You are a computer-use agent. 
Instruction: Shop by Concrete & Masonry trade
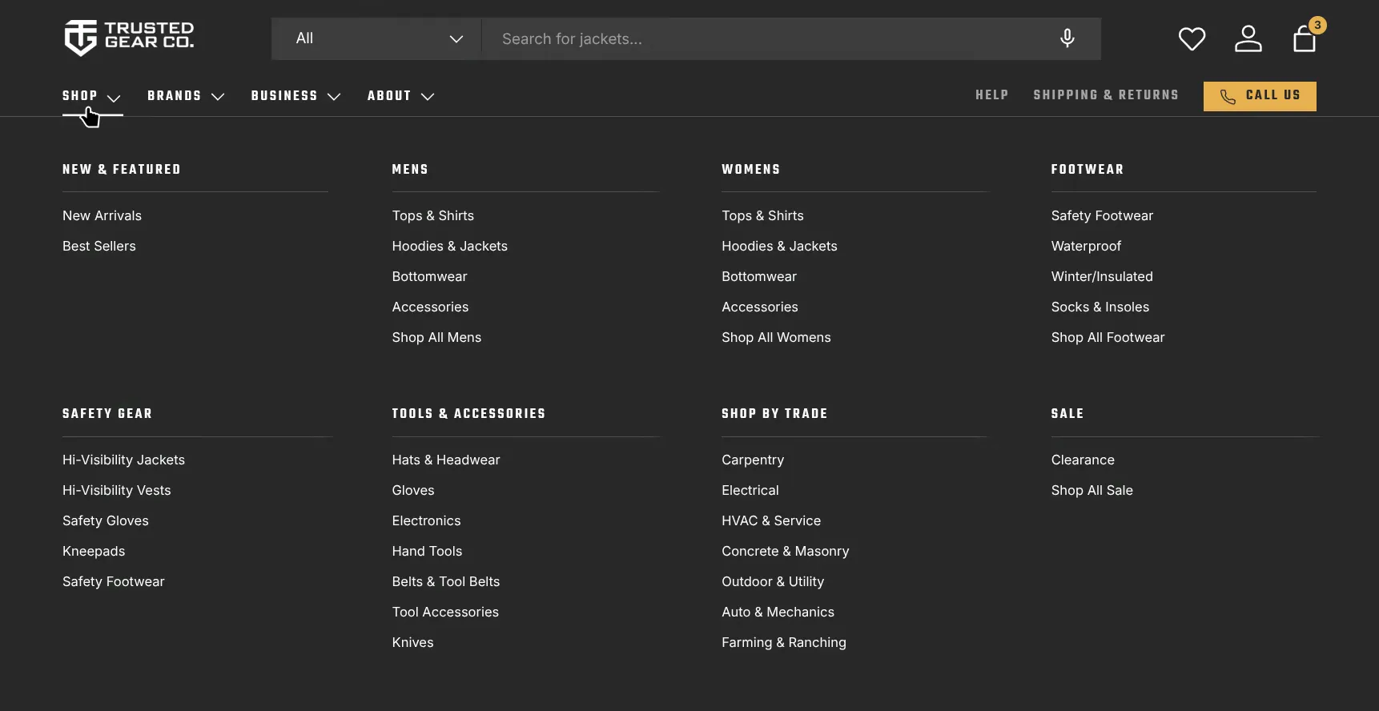point(786,551)
